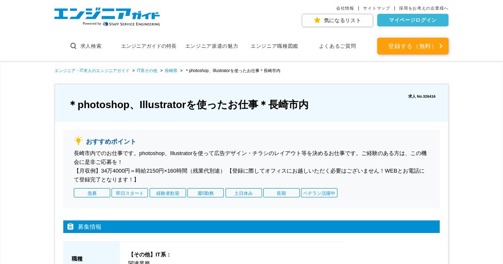Click the magnifier icon beside 求人検索

point(73,46)
